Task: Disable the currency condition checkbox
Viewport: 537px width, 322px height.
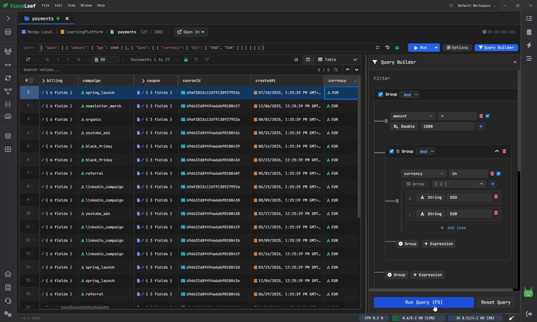Action: point(499,174)
